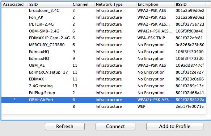
Task: Select the EDIMAX IP Cam-2.4G network
Action: (x=104, y=38)
